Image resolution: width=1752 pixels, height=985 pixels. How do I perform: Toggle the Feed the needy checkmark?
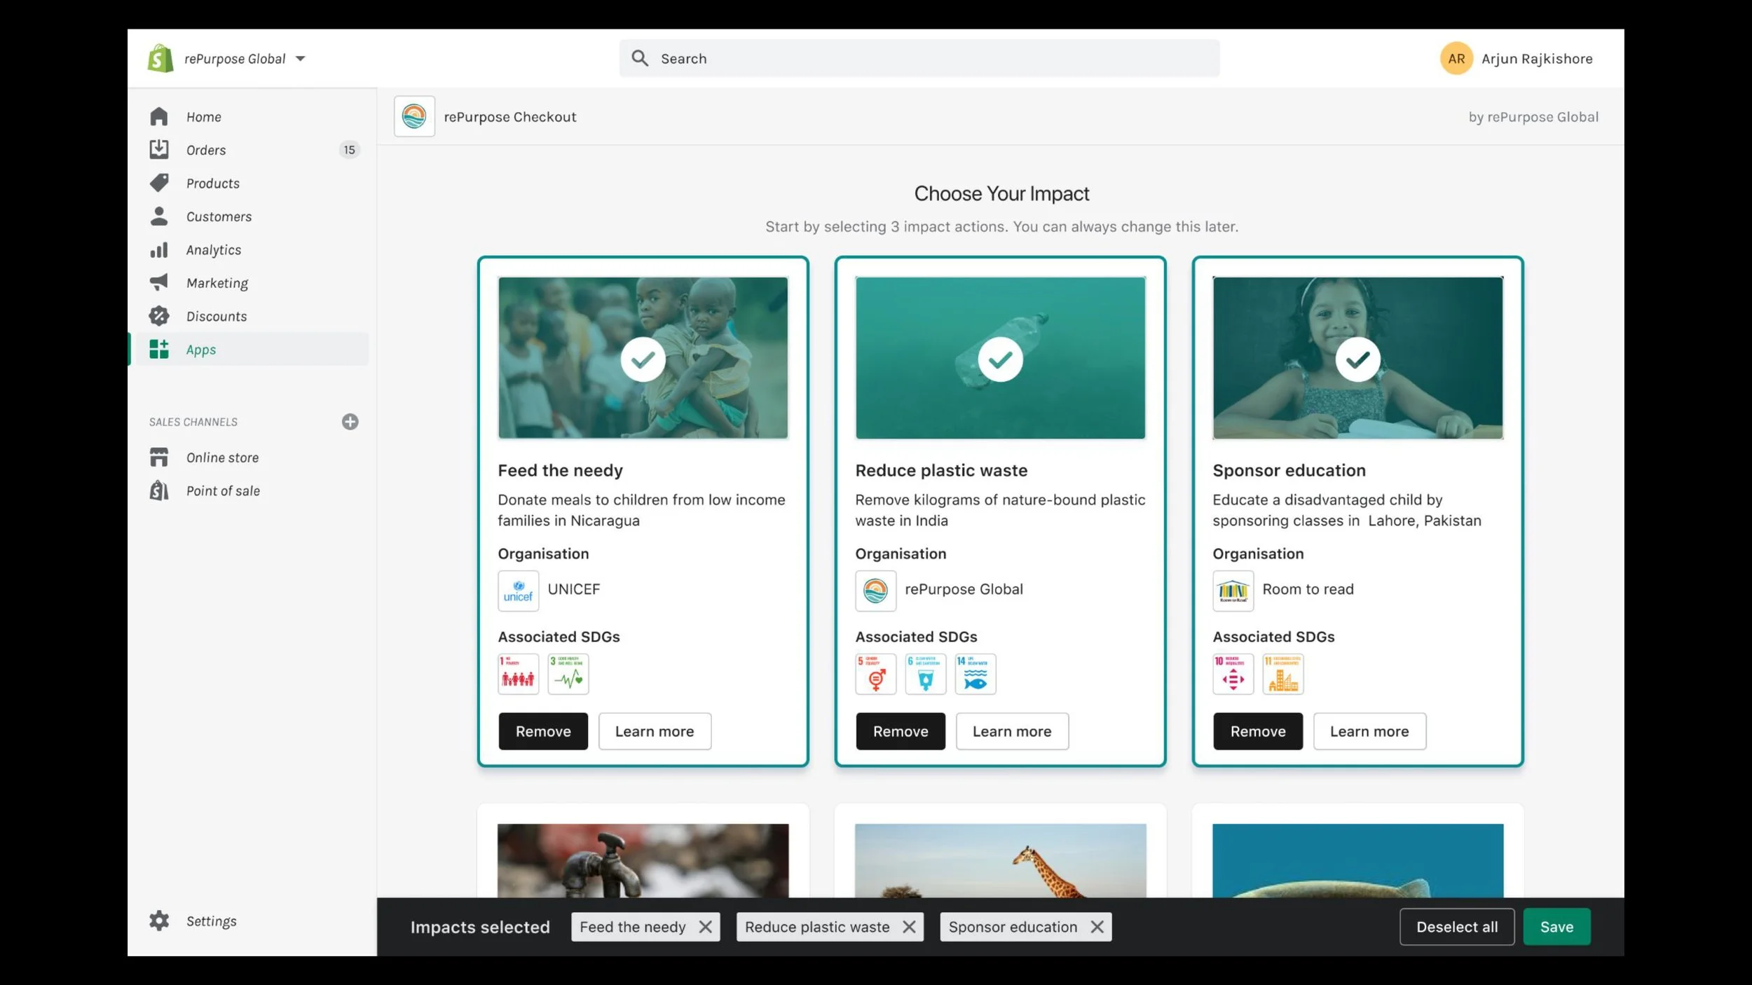[x=643, y=359]
